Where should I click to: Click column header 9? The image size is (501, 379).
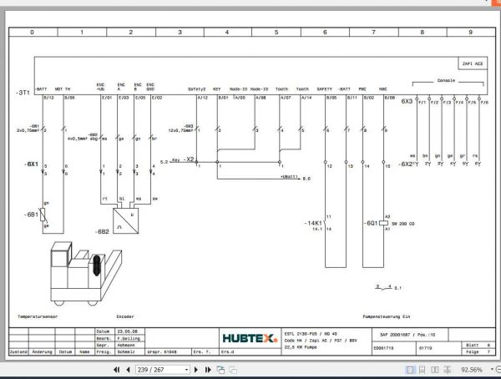coord(470,32)
